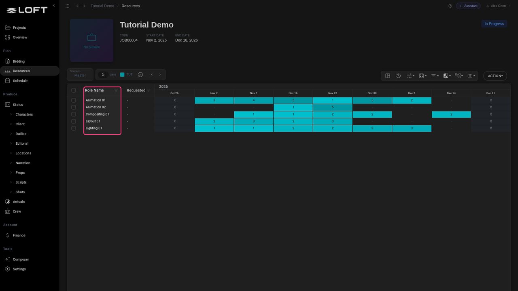Screen dimensions: 518x291
Task: Open the app grid launcher icon
Action: click(67, 6)
